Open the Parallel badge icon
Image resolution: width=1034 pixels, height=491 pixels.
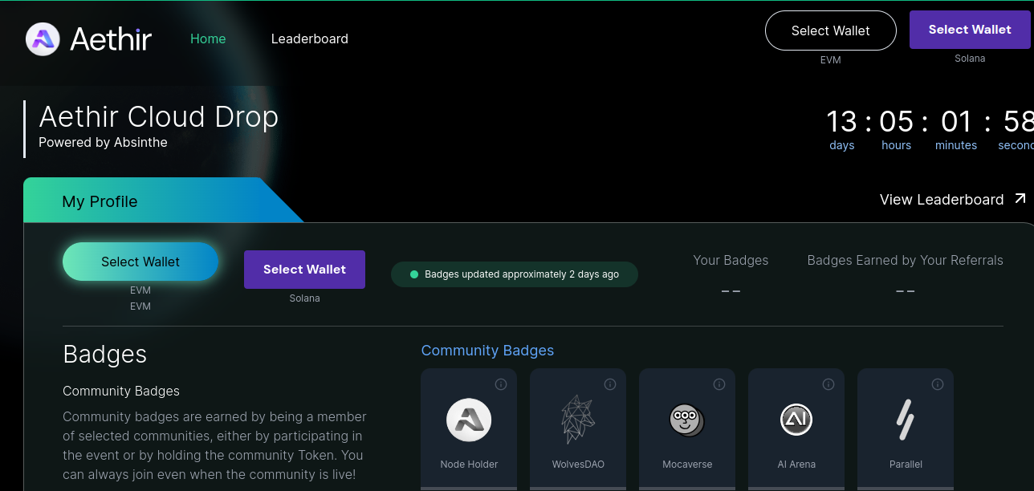click(x=906, y=420)
